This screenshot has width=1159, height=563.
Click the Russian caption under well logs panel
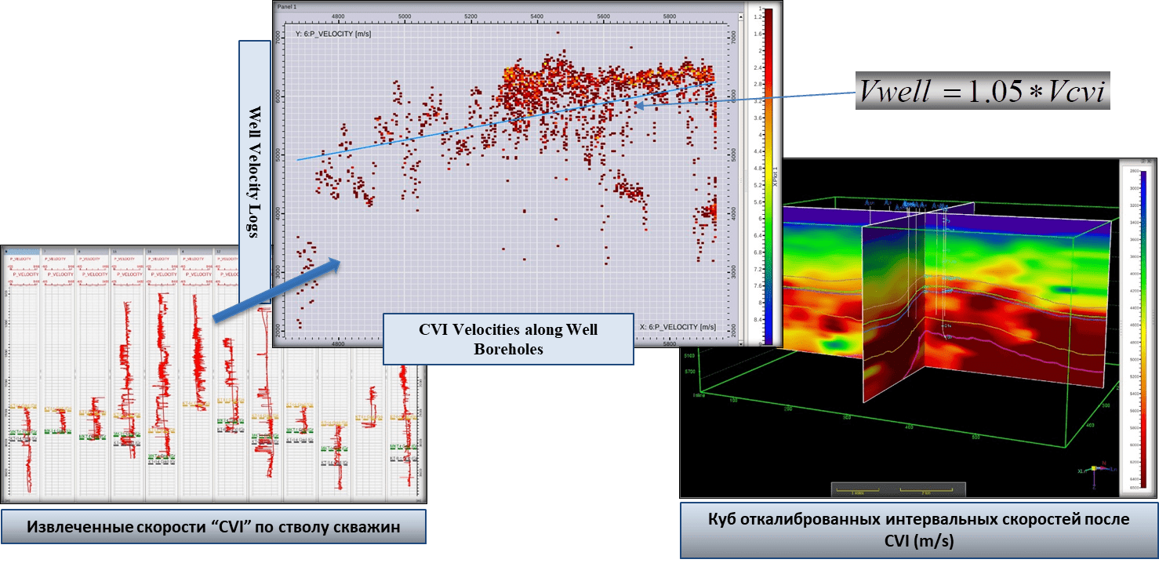[x=213, y=527]
